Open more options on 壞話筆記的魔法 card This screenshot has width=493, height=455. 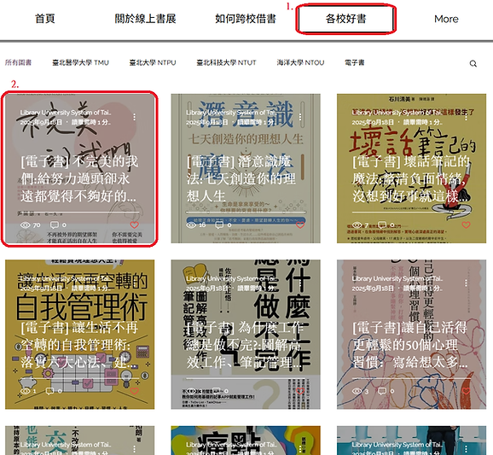(x=466, y=117)
